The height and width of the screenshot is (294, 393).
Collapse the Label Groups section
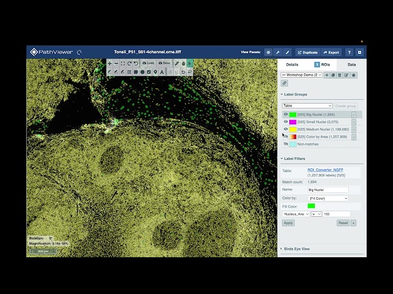(x=294, y=94)
